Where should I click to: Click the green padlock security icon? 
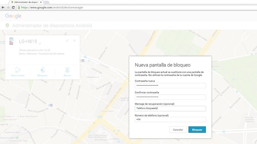[x=19, y=7]
